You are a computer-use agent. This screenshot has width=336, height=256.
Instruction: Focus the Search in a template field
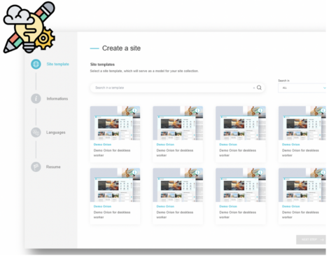click(x=173, y=88)
